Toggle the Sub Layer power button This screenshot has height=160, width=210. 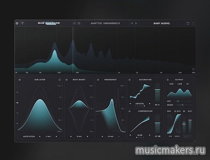coord(20,80)
